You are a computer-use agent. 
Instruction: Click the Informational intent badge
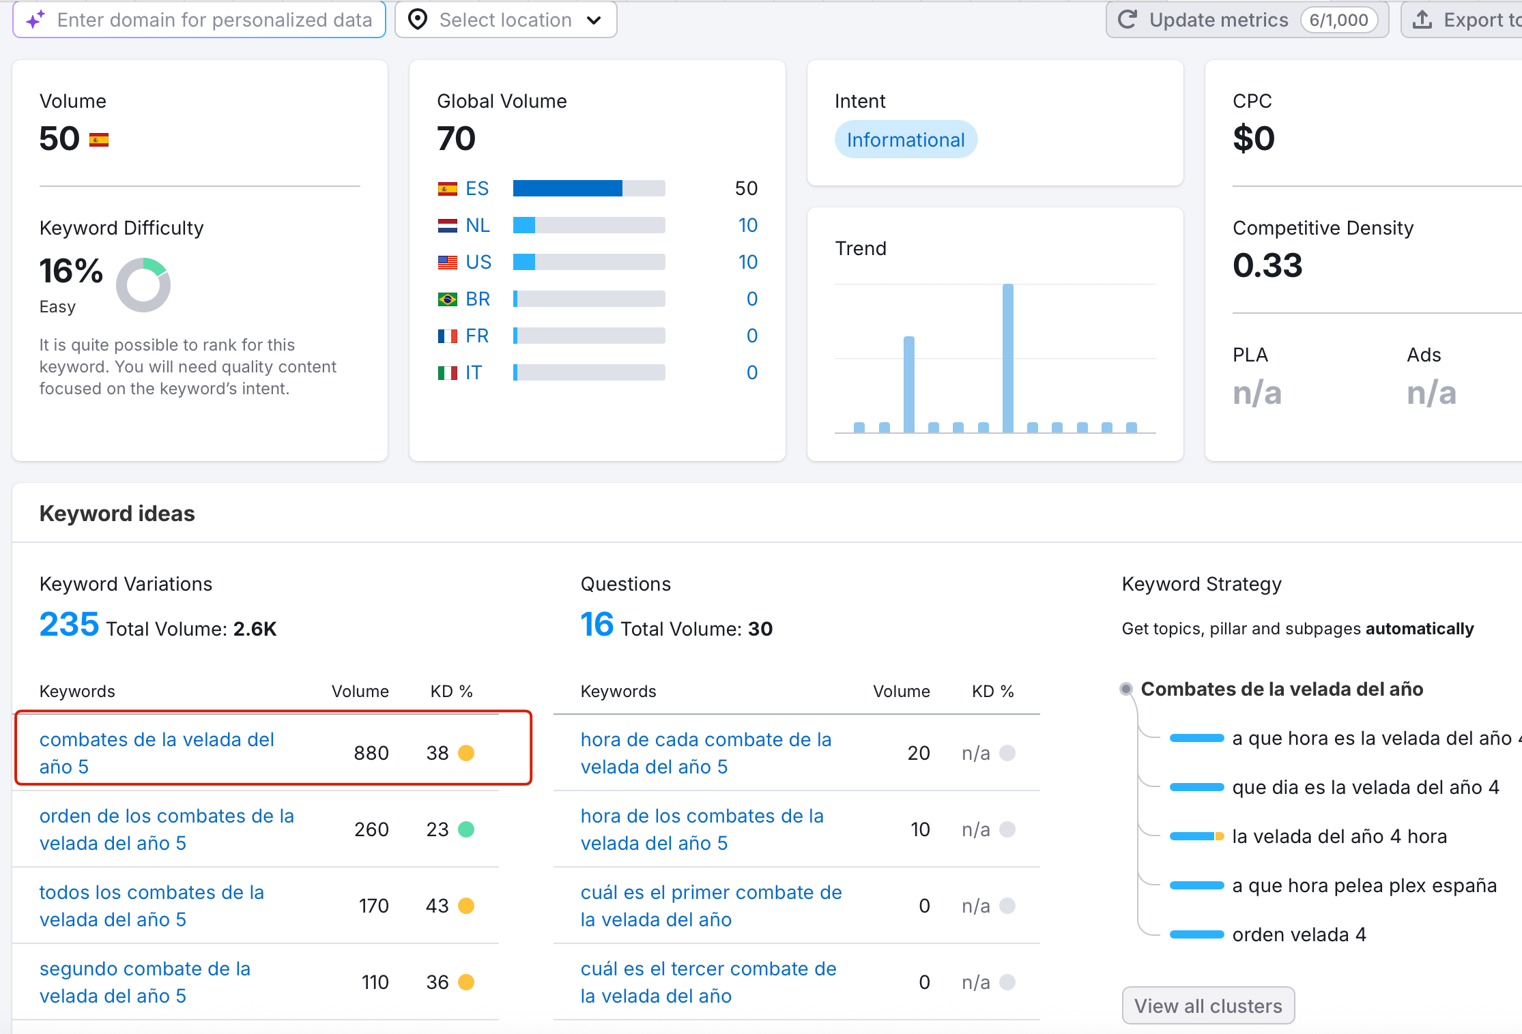906,140
